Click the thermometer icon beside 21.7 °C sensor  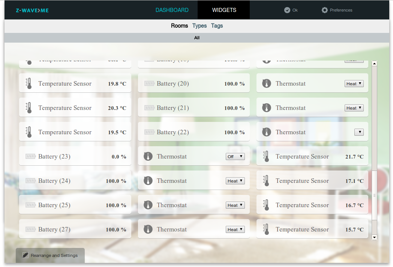tap(266, 156)
